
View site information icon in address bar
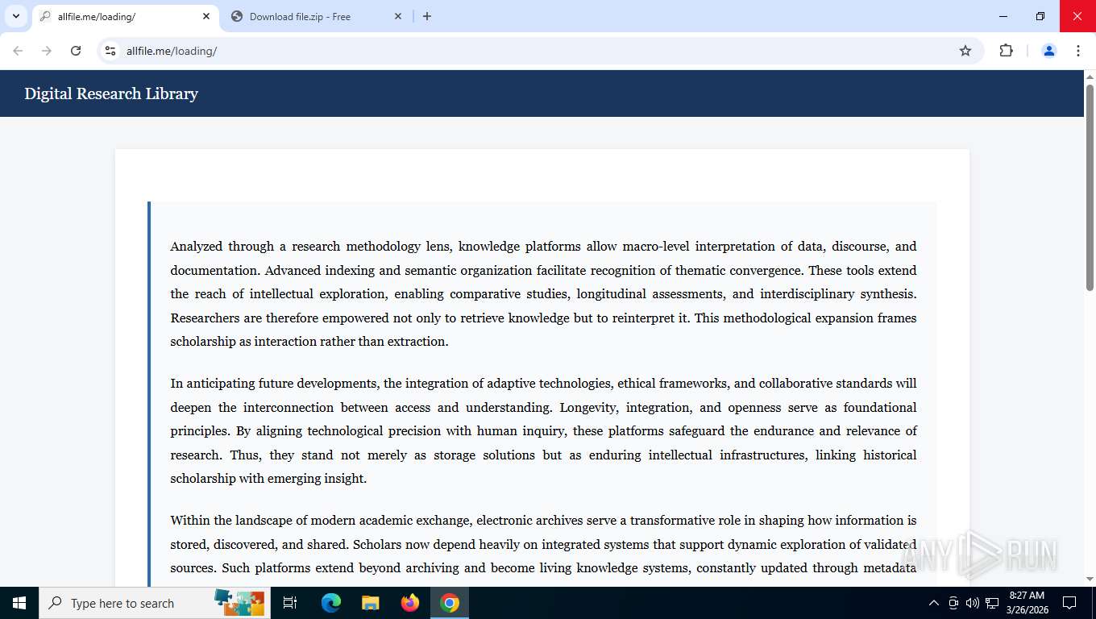111,51
